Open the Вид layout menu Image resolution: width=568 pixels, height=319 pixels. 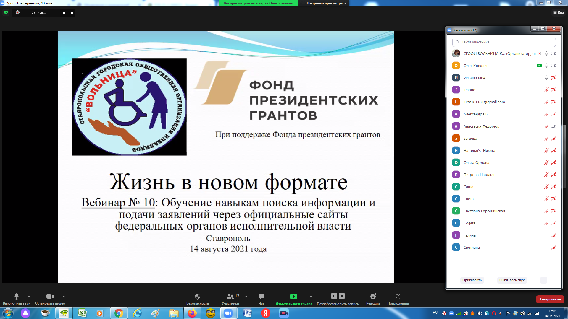[x=559, y=12]
